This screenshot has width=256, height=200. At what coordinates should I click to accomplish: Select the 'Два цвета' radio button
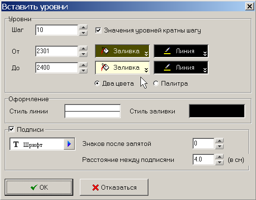(97, 83)
